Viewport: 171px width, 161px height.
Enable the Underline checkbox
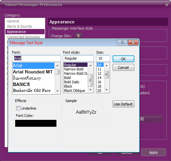18,108
